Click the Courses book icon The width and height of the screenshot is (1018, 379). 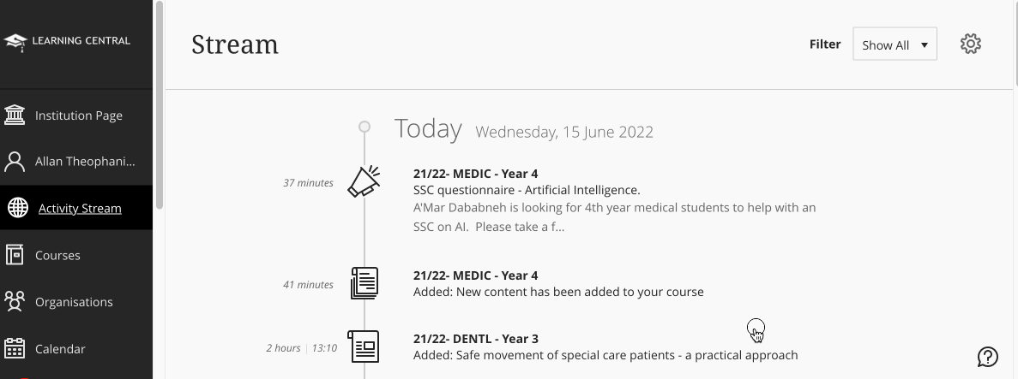click(15, 255)
